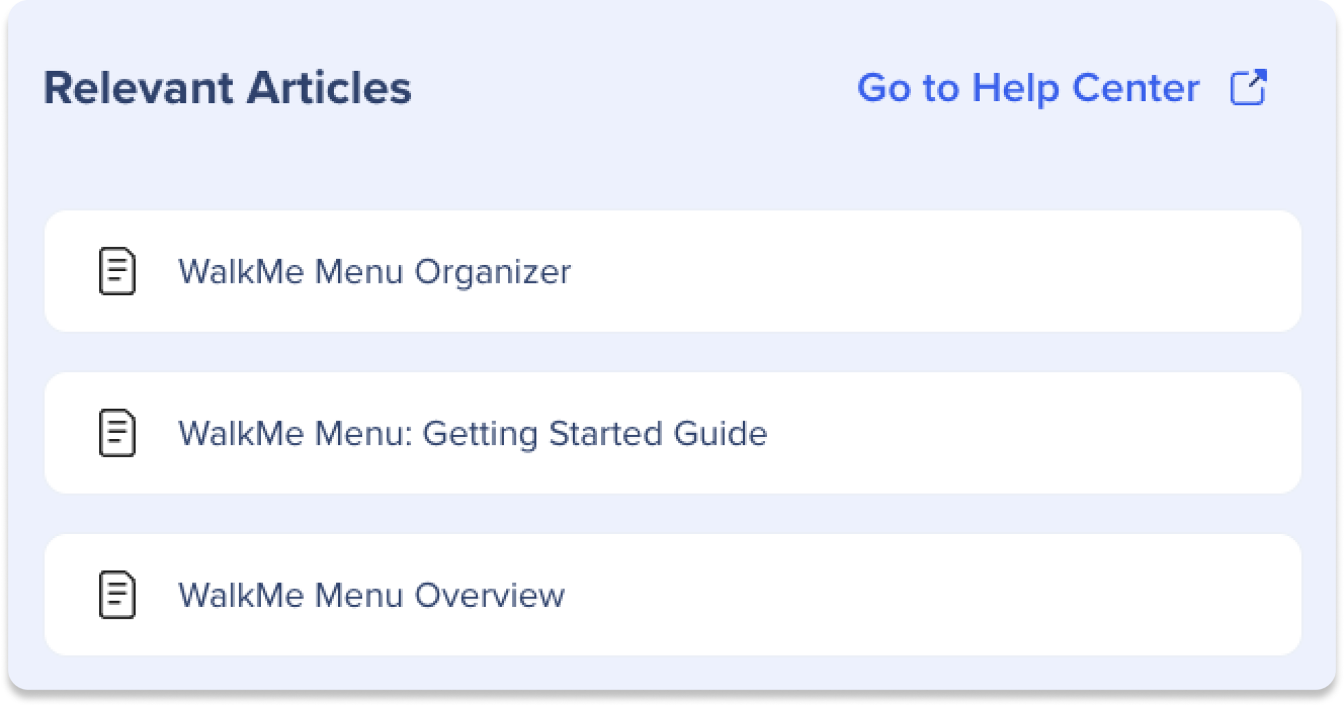Click the document icon beside WalkMe Menu: Getting Started Guide
The image size is (1344, 706).
117,432
